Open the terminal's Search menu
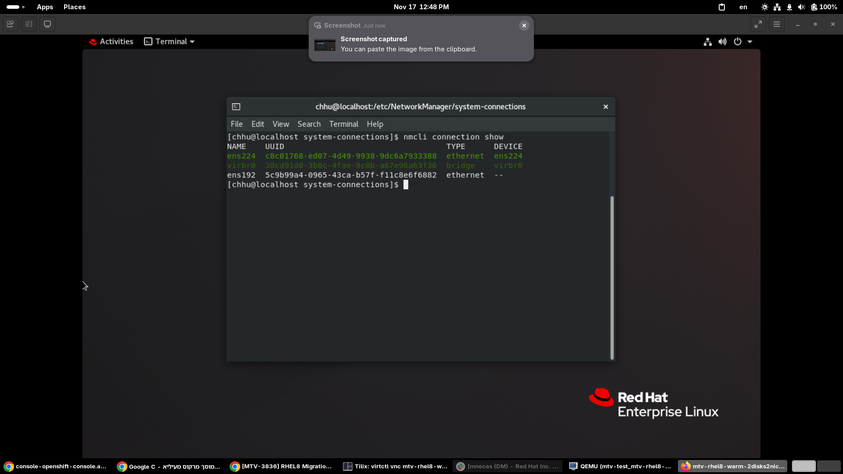 click(309, 124)
